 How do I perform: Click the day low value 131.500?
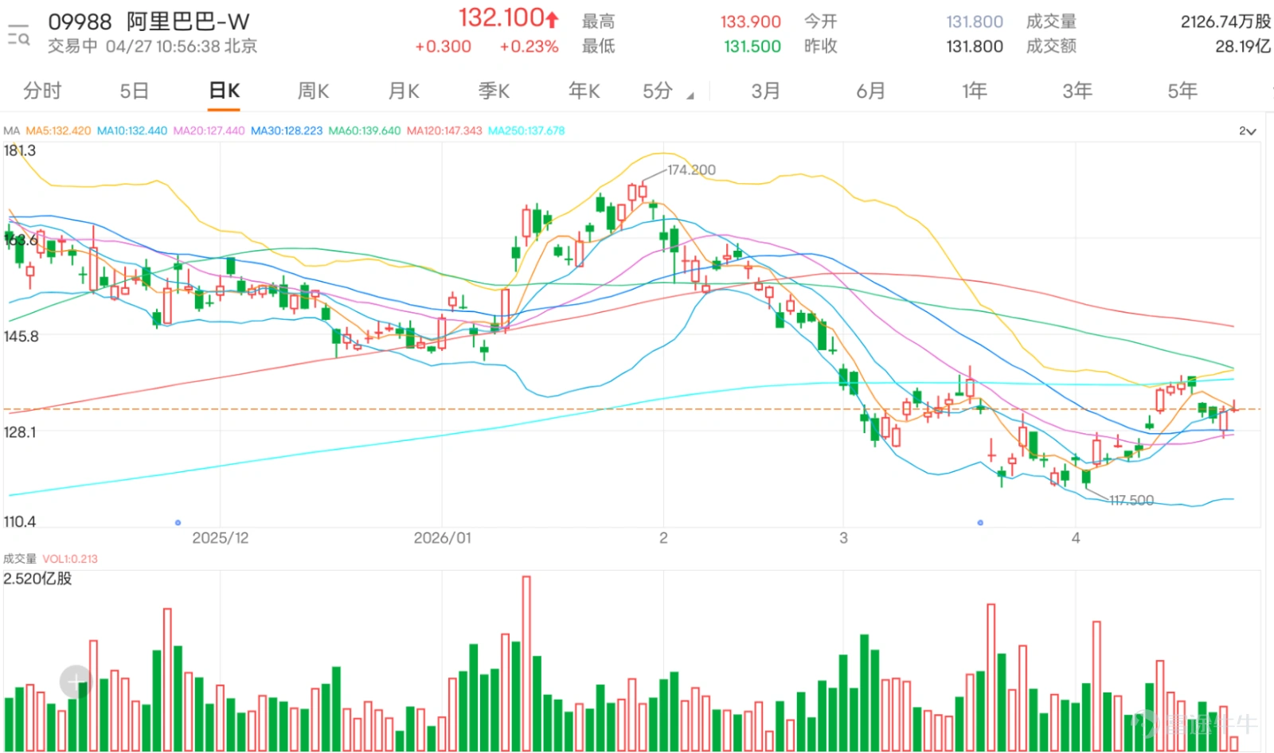pyautogui.click(x=752, y=46)
